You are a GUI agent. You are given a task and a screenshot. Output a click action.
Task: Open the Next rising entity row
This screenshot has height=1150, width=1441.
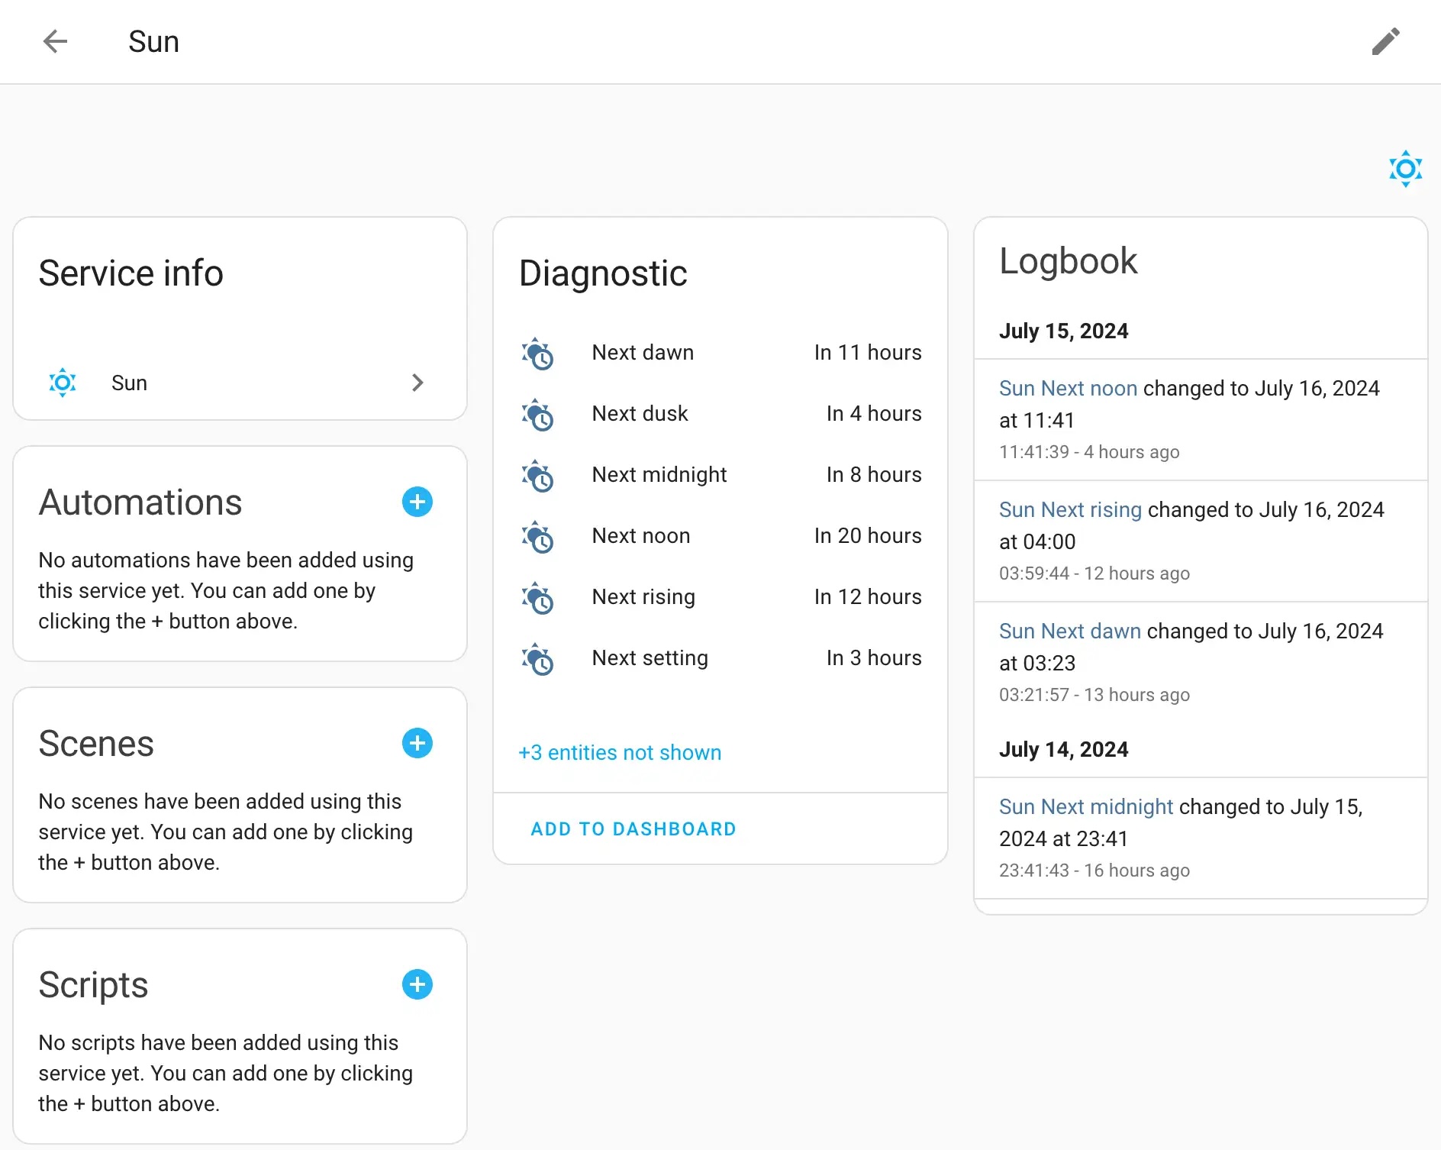pyautogui.click(x=720, y=597)
